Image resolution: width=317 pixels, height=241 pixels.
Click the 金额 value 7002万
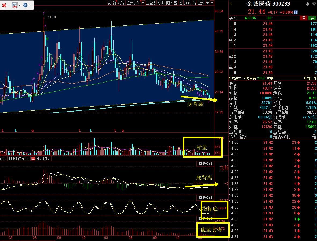pyautogui.click(x=266, y=107)
